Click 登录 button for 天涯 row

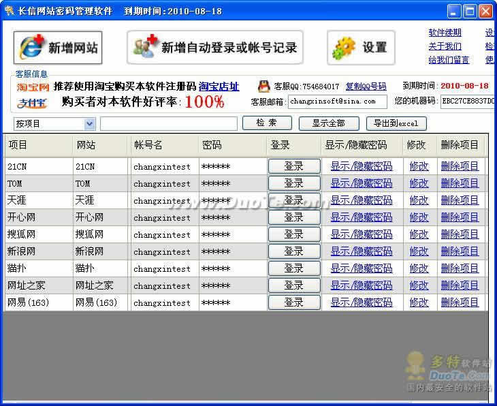[294, 200]
